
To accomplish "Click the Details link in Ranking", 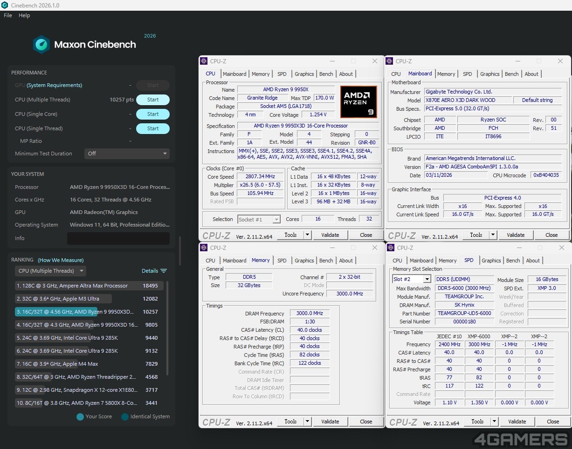I will [x=150, y=271].
